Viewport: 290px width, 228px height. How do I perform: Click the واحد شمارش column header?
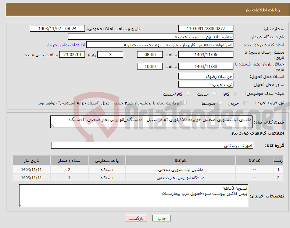107,161
